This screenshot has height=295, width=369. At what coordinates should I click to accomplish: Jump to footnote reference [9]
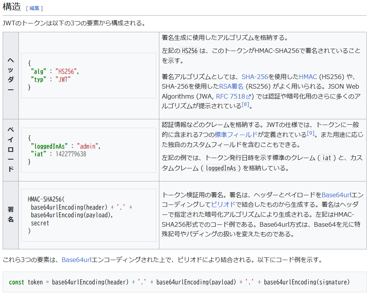(x=311, y=133)
